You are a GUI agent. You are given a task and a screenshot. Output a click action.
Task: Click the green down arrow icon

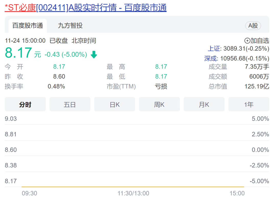[x=94, y=55]
